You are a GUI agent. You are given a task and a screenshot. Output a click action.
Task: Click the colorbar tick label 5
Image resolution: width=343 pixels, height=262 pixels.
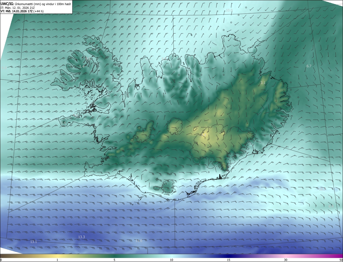click(114, 260)
